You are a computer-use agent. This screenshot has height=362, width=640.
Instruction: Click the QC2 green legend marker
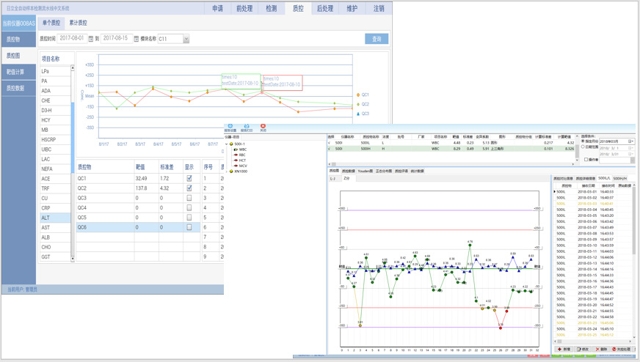coord(358,104)
